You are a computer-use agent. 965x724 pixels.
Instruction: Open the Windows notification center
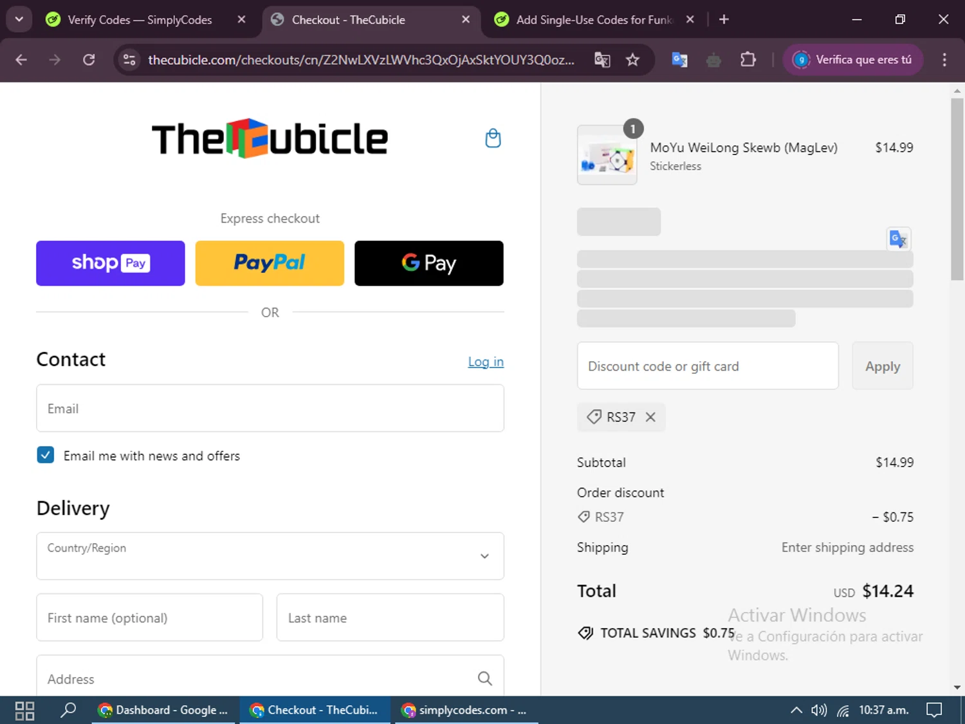point(934,710)
